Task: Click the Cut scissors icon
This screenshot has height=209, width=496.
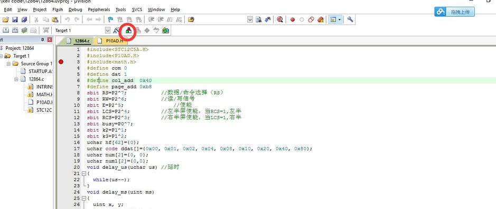Action: (x=36, y=20)
